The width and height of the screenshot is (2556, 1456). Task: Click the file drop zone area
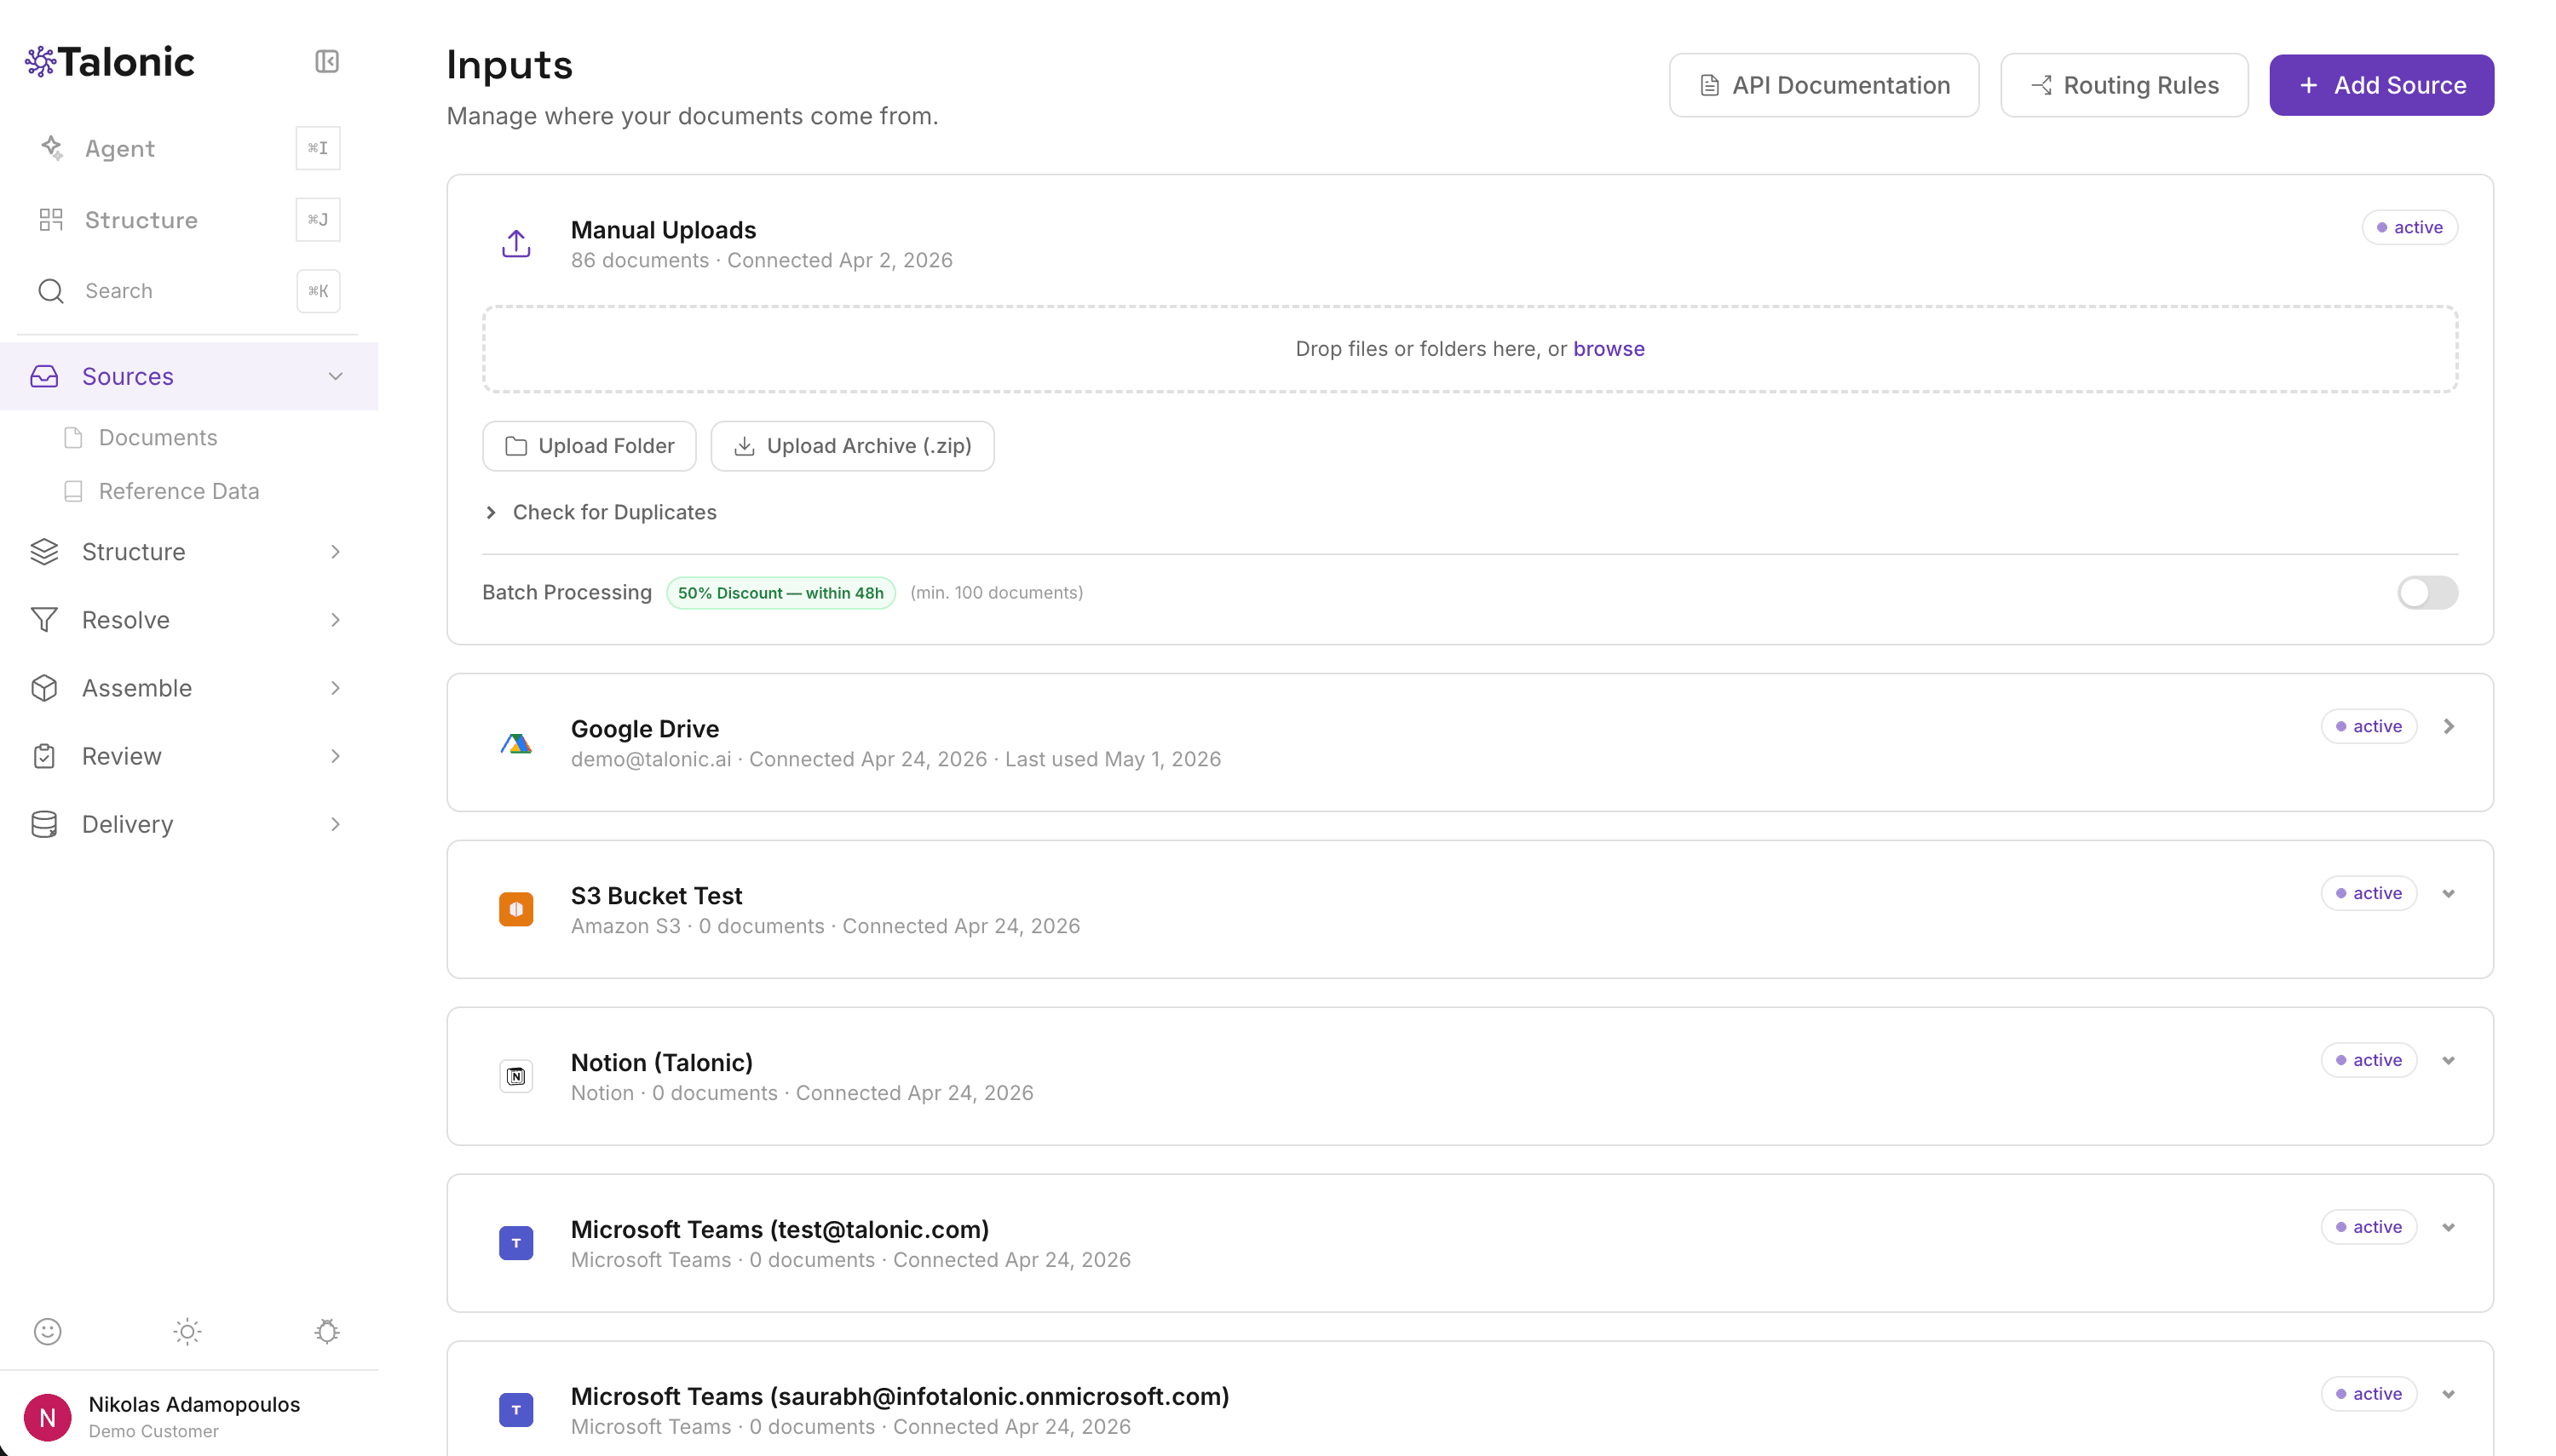coord(1470,349)
